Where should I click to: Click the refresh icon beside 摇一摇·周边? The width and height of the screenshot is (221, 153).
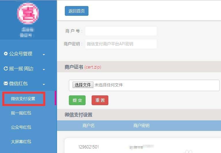coord(6,68)
